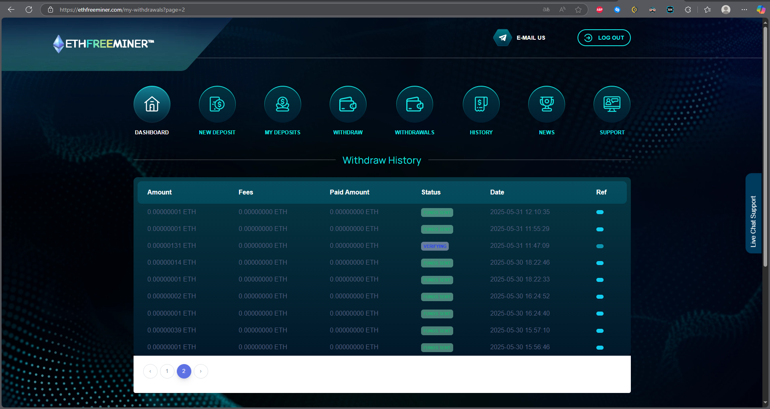
Task: Open Ref for 2025-05-30 15:56:46 withdrawal
Action: click(x=600, y=348)
